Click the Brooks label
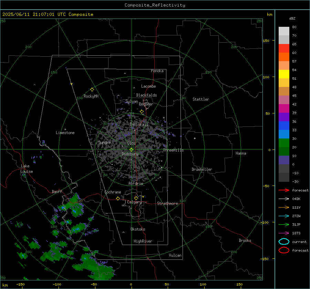Screen dimensions: 310x289 (x=245, y=241)
